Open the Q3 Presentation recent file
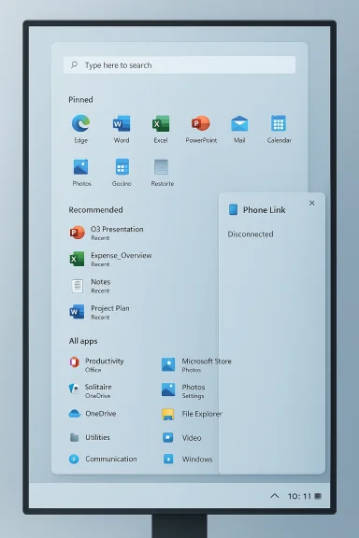359x538 pixels. tap(107, 233)
